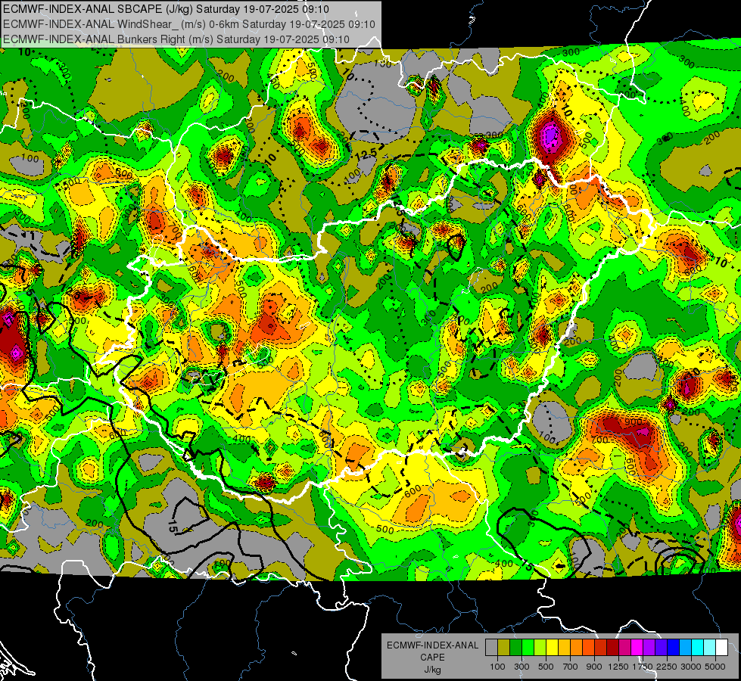The image size is (741, 681).
Task: Select the lime-yellow legend swatch before 500
Action: click(x=540, y=648)
